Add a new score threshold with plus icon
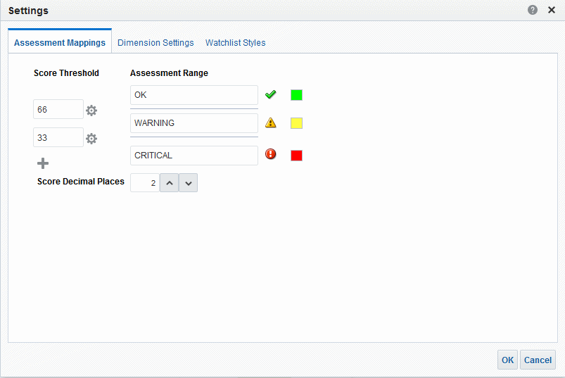 (x=43, y=163)
